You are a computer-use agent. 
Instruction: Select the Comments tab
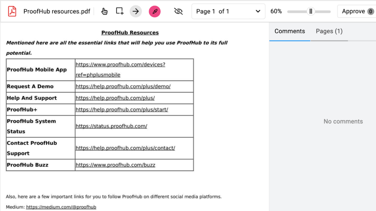point(289,31)
